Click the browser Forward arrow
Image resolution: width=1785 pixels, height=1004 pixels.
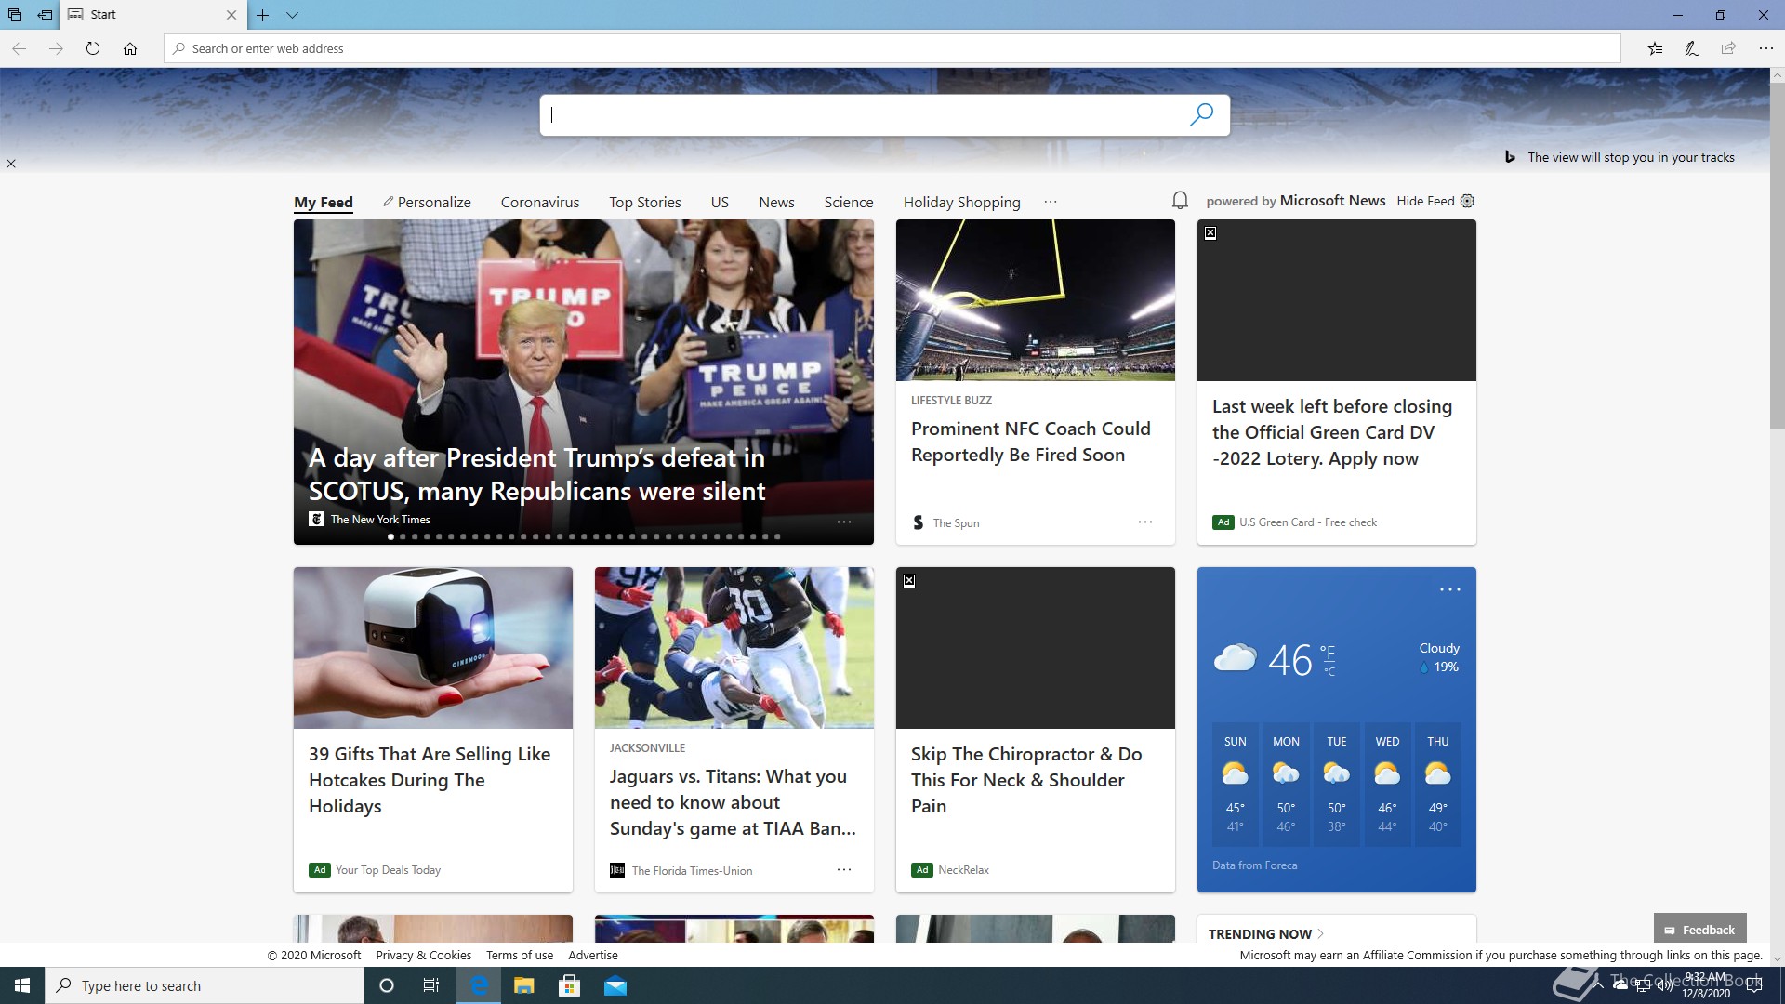pos(56,48)
